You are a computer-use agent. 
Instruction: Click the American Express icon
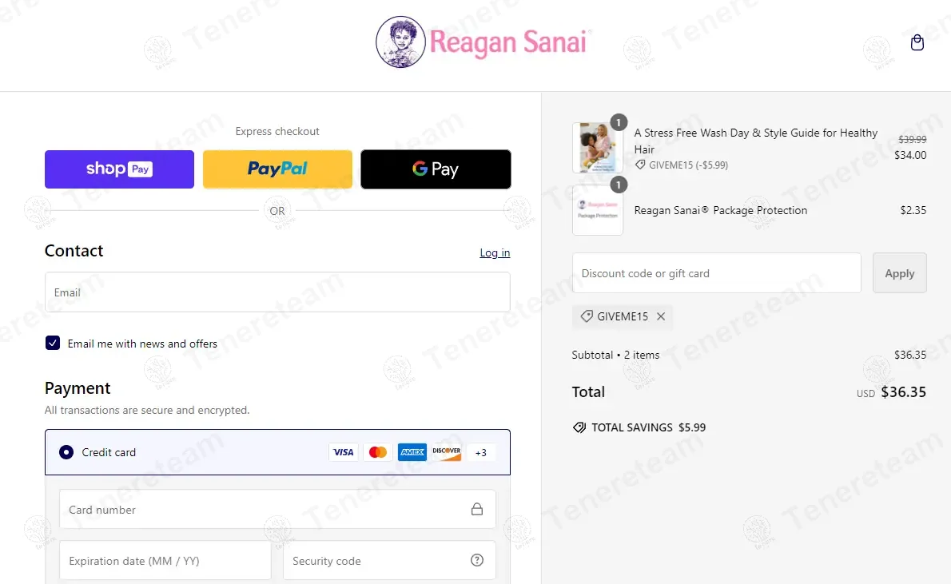coord(412,452)
